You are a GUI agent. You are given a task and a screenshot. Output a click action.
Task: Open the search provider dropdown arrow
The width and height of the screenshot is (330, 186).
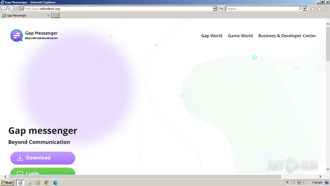(x=304, y=9)
